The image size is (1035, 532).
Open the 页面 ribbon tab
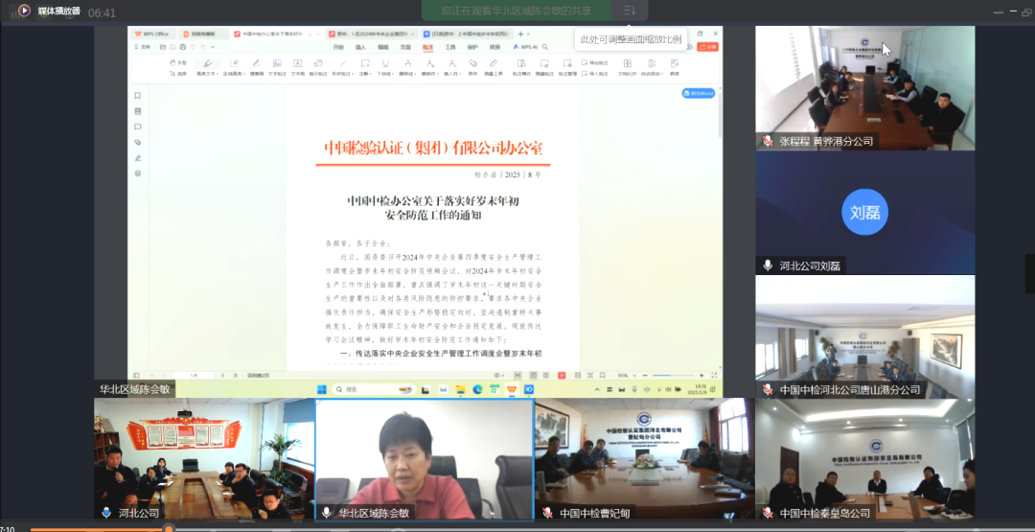pos(406,47)
